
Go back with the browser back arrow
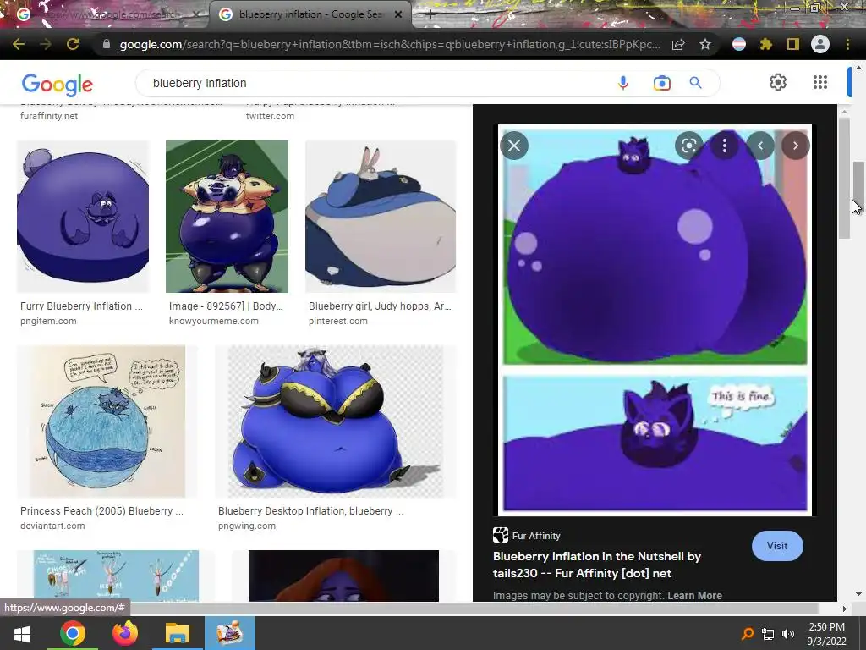click(x=19, y=44)
